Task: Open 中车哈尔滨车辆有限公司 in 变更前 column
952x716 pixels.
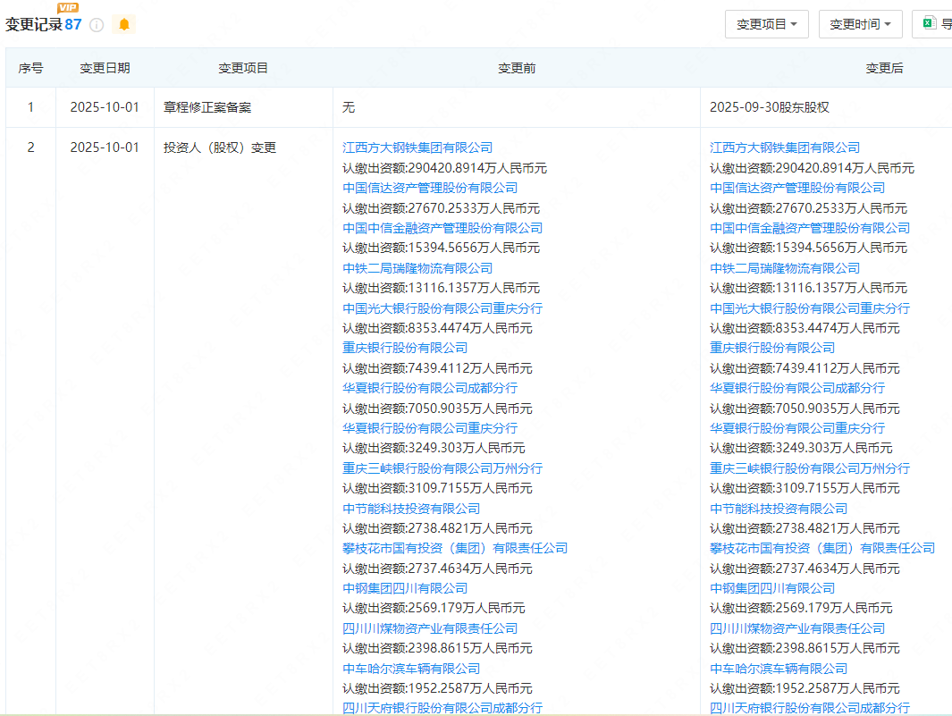Action: (x=411, y=669)
